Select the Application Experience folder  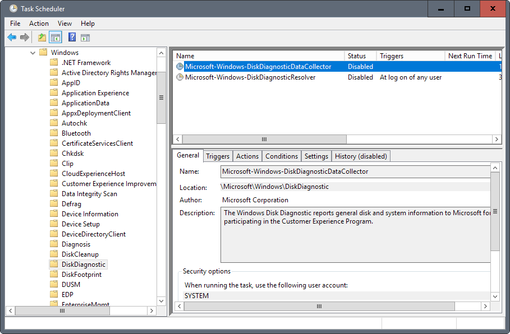coord(95,93)
